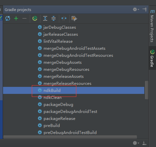
Task: Select the mergeDebugAssets task
Action: (63, 62)
